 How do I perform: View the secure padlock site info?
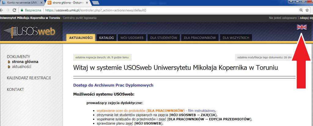pos(22,10)
